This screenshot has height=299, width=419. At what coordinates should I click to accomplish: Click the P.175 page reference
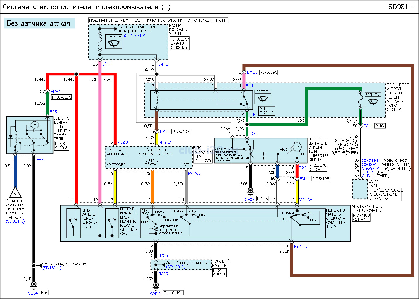coord(263,199)
